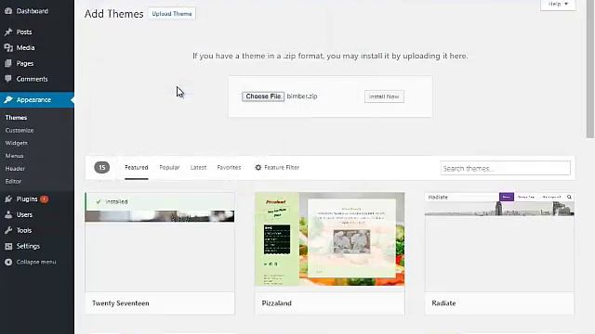Open the Help dropdown

pyautogui.click(x=558, y=4)
